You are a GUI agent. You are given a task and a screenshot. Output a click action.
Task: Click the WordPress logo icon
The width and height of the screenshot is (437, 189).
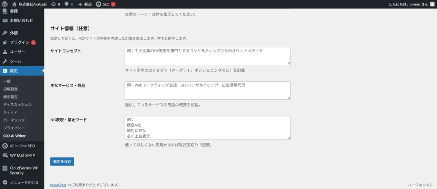pos(5,4)
